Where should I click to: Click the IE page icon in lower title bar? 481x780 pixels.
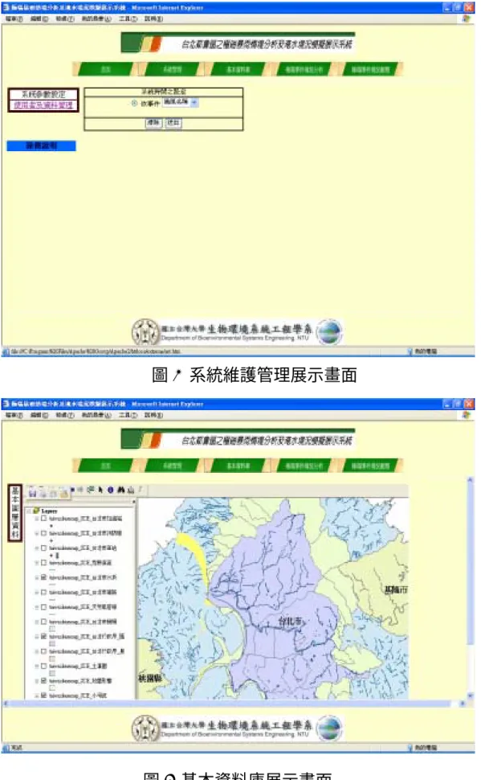6,404
